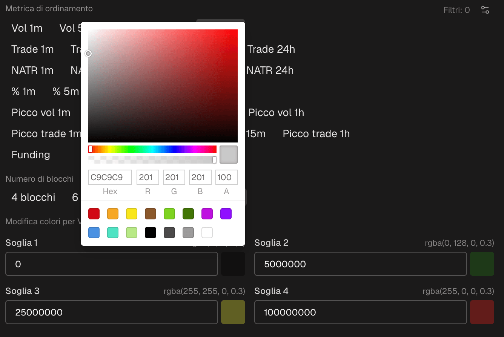Choose the Picco vol 1h metric

pos(276,113)
